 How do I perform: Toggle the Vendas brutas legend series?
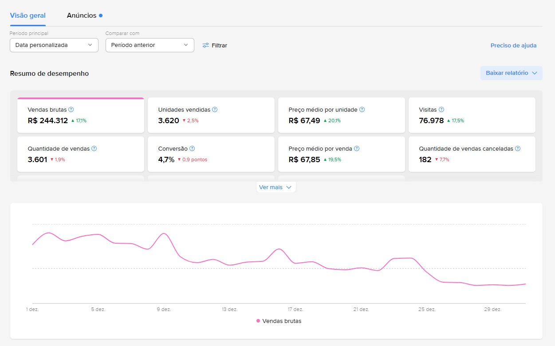click(279, 321)
